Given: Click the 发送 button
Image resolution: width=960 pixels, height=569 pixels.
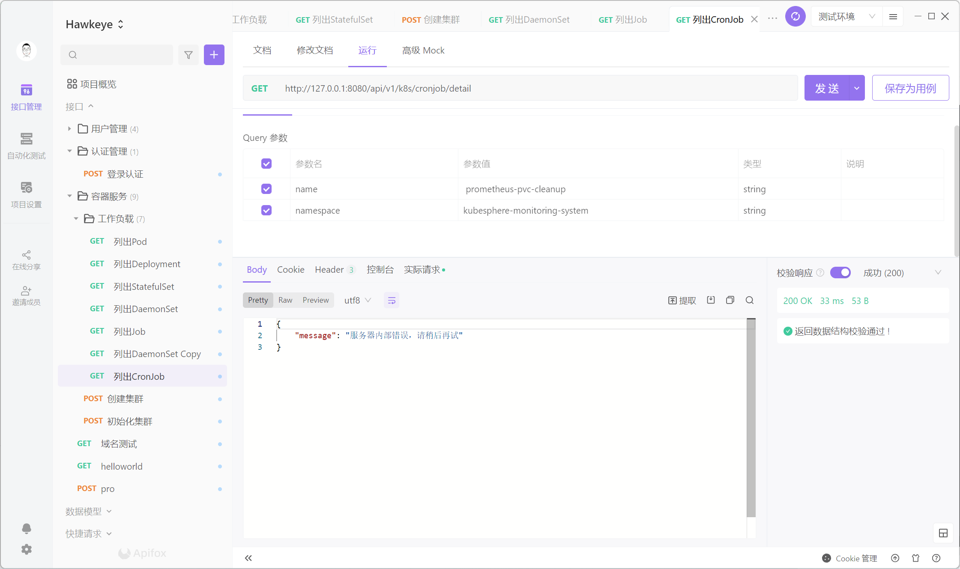Looking at the screenshot, I should click(x=827, y=88).
